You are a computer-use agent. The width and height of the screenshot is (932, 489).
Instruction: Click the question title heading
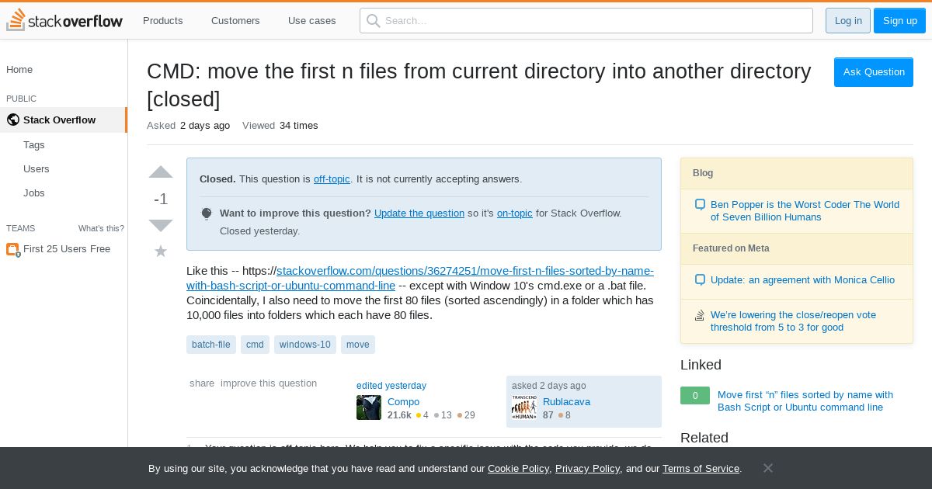pyautogui.click(x=479, y=85)
